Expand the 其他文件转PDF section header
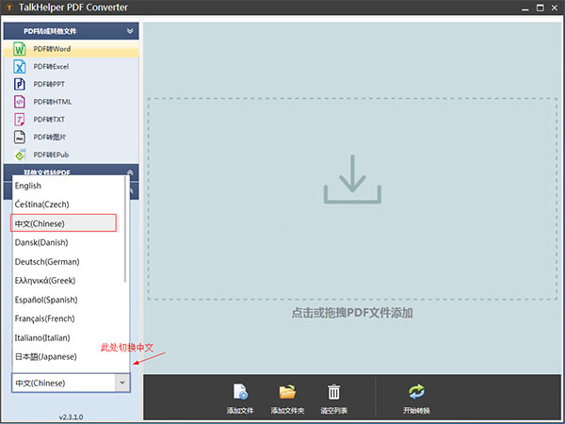The height and width of the screenshot is (424, 565). click(x=71, y=172)
